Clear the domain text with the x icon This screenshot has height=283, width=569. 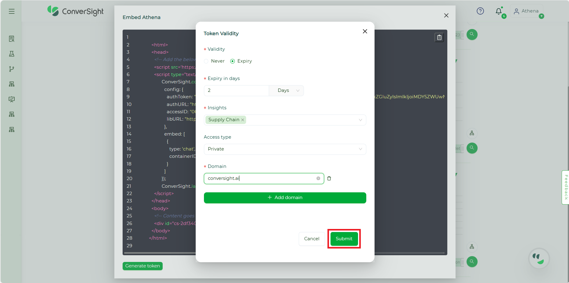pyautogui.click(x=318, y=178)
